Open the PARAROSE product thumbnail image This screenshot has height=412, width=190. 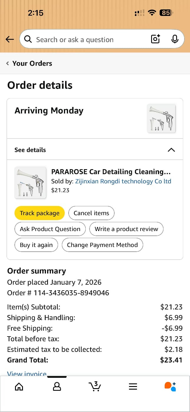tap(30, 183)
